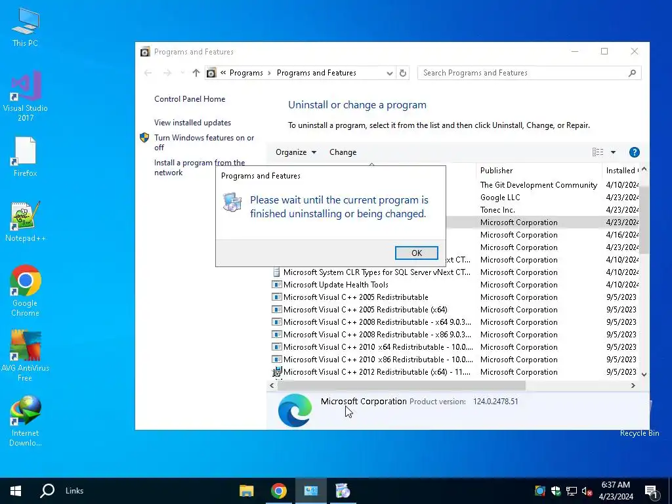Click the Change toolbar button
The height and width of the screenshot is (504, 672).
pyautogui.click(x=343, y=152)
